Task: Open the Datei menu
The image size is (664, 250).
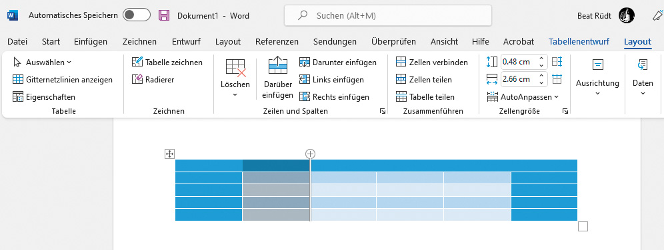Action: pyautogui.click(x=17, y=41)
